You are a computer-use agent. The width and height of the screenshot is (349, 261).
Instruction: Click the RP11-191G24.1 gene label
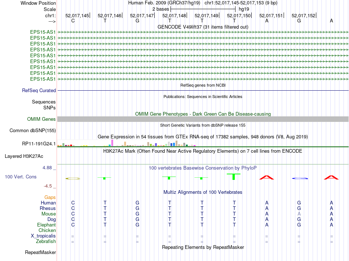tap(39, 144)
